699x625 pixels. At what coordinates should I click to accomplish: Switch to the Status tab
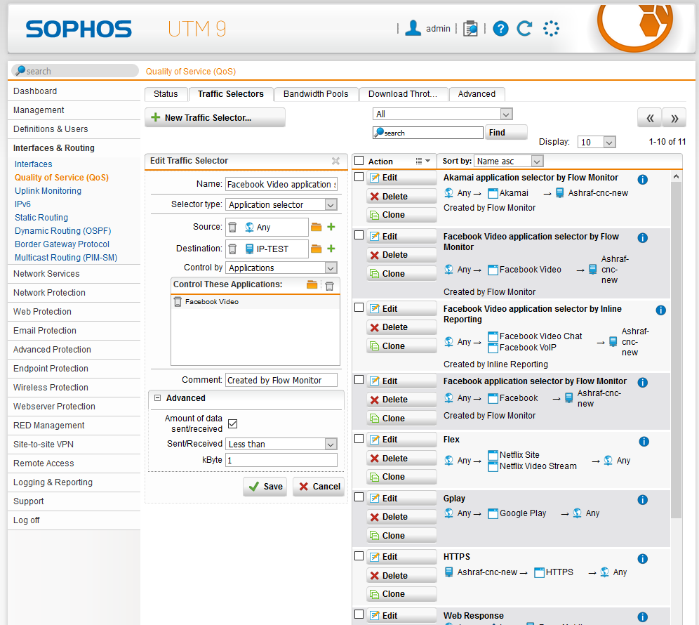tap(166, 94)
